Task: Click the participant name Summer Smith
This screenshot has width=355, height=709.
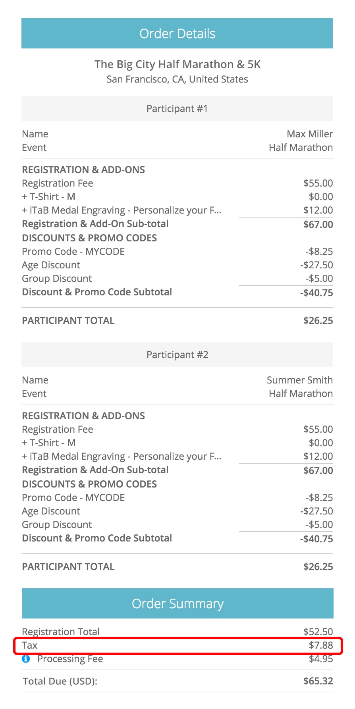Action: coord(299,380)
